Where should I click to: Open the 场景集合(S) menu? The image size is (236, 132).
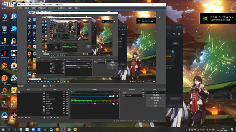coord(62,8)
